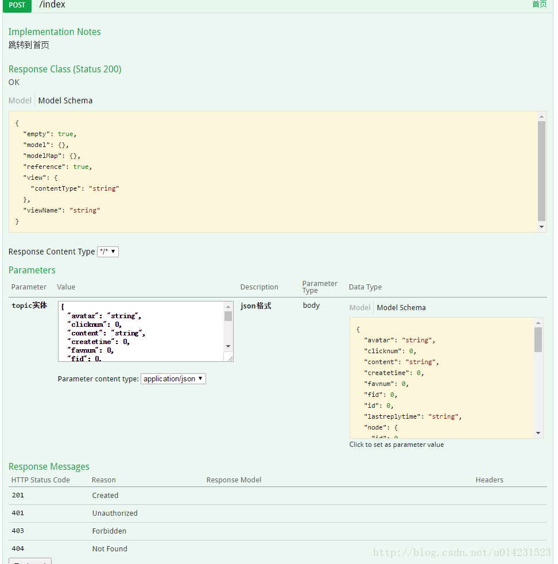The image size is (558, 564).
Task: Click the "HTTP Status Code" column header
Action: click(41, 480)
